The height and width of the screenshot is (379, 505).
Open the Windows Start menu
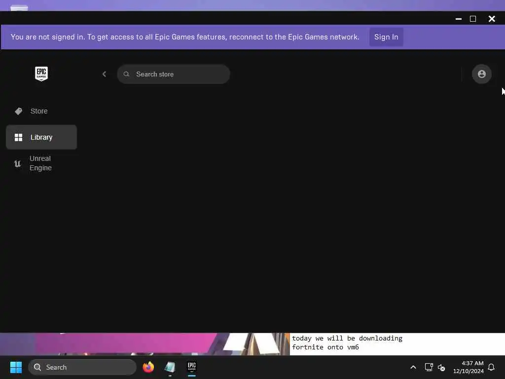[x=16, y=367]
